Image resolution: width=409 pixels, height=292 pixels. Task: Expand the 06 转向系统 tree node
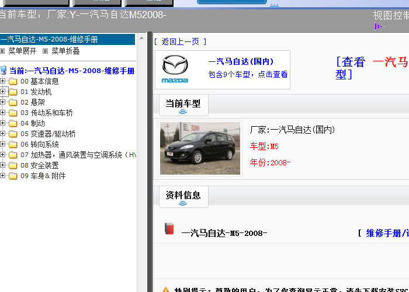[2, 144]
